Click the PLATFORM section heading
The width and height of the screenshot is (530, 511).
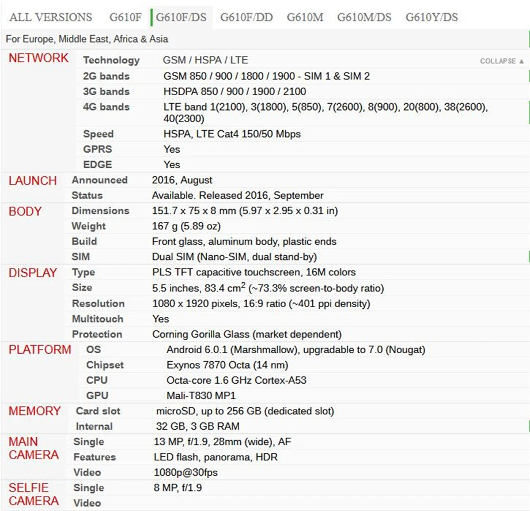click(x=40, y=350)
